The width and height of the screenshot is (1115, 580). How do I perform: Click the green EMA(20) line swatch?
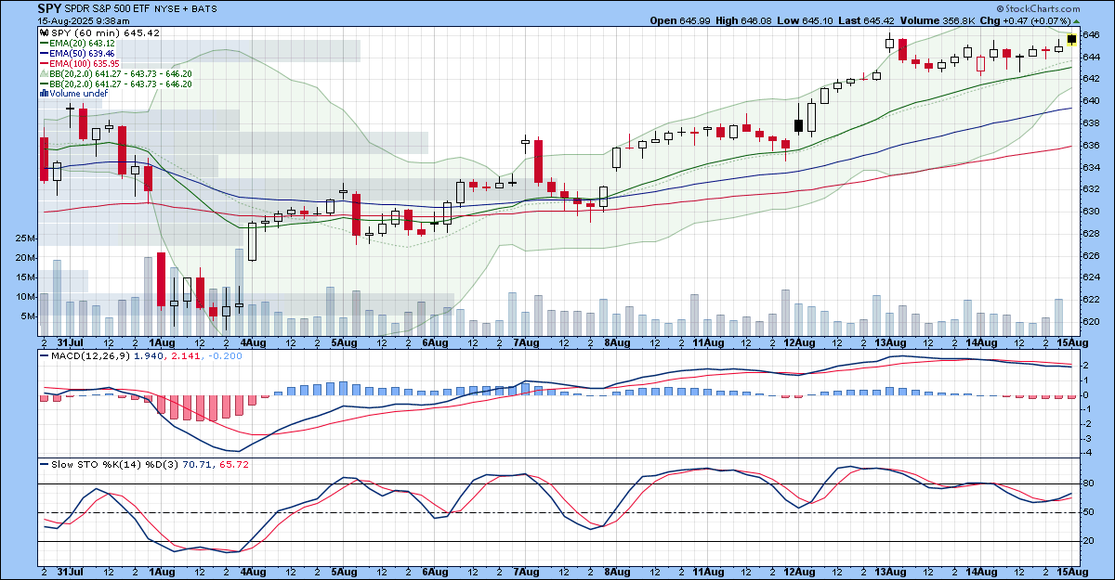(45, 43)
